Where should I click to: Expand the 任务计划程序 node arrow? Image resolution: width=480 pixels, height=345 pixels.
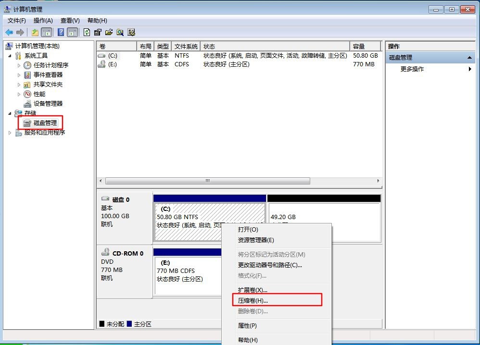pos(19,65)
